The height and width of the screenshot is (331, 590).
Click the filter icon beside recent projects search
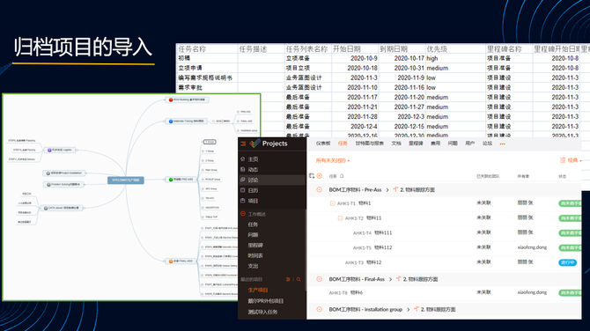[288, 279]
